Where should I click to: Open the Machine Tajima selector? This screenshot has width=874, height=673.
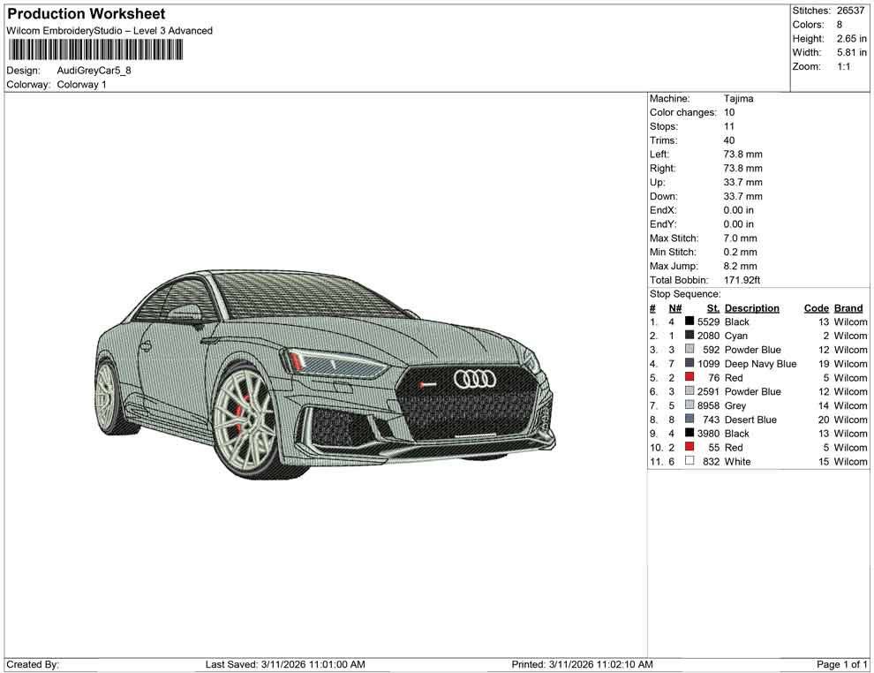[x=738, y=98]
